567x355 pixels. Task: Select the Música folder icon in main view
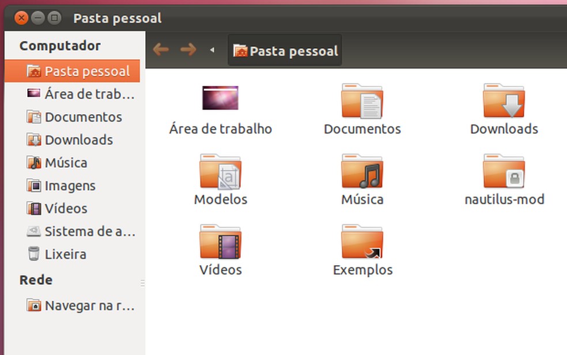(x=362, y=171)
